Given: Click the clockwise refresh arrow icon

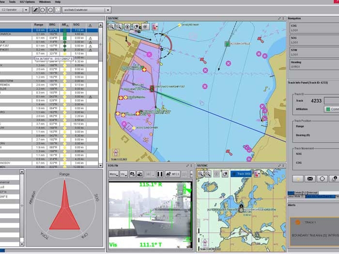Looking at the screenshot, I should (43, 10).
